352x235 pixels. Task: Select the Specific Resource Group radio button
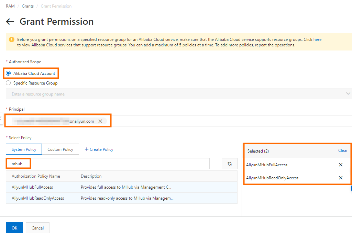click(x=8, y=83)
